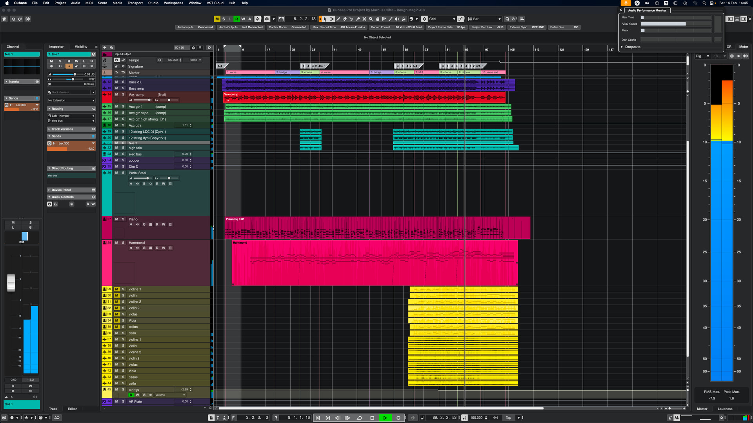Solo the Piano track

click(x=123, y=219)
